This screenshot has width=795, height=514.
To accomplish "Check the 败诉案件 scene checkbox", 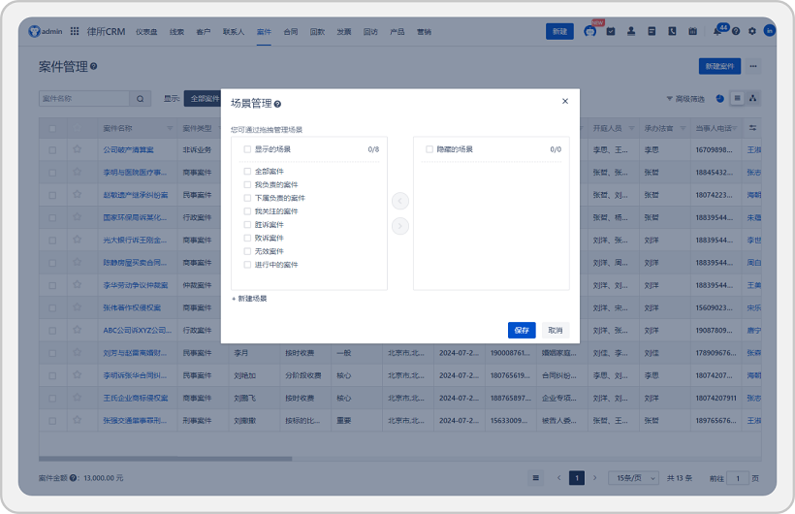I will (x=247, y=238).
